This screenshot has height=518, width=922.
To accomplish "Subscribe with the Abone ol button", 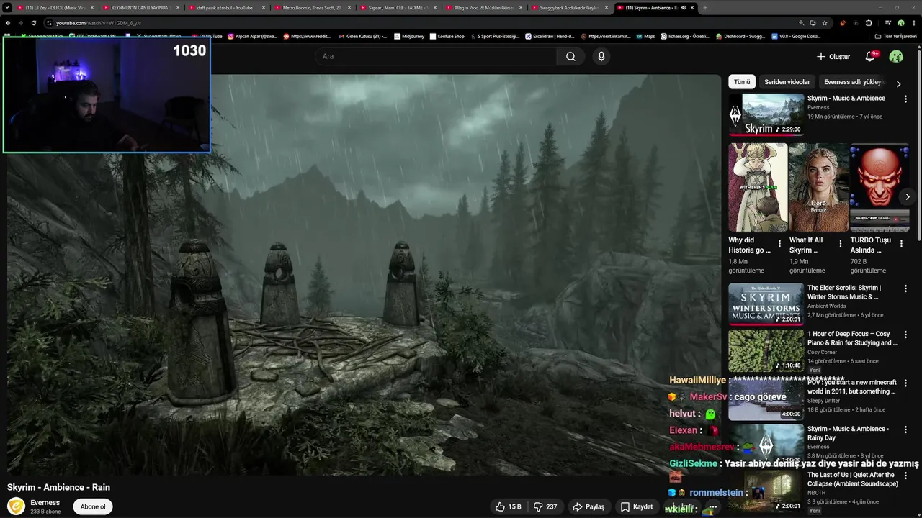I will pos(93,506).
